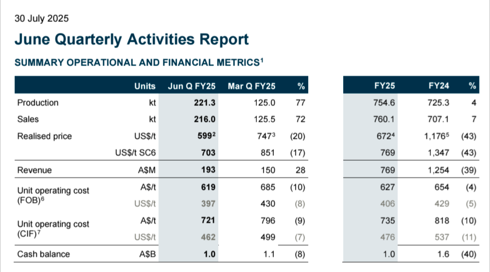This screenshot has height=272, width=490.
Task: Click the FY24 revenue value 1,254
Action: [x=439, y=170]
